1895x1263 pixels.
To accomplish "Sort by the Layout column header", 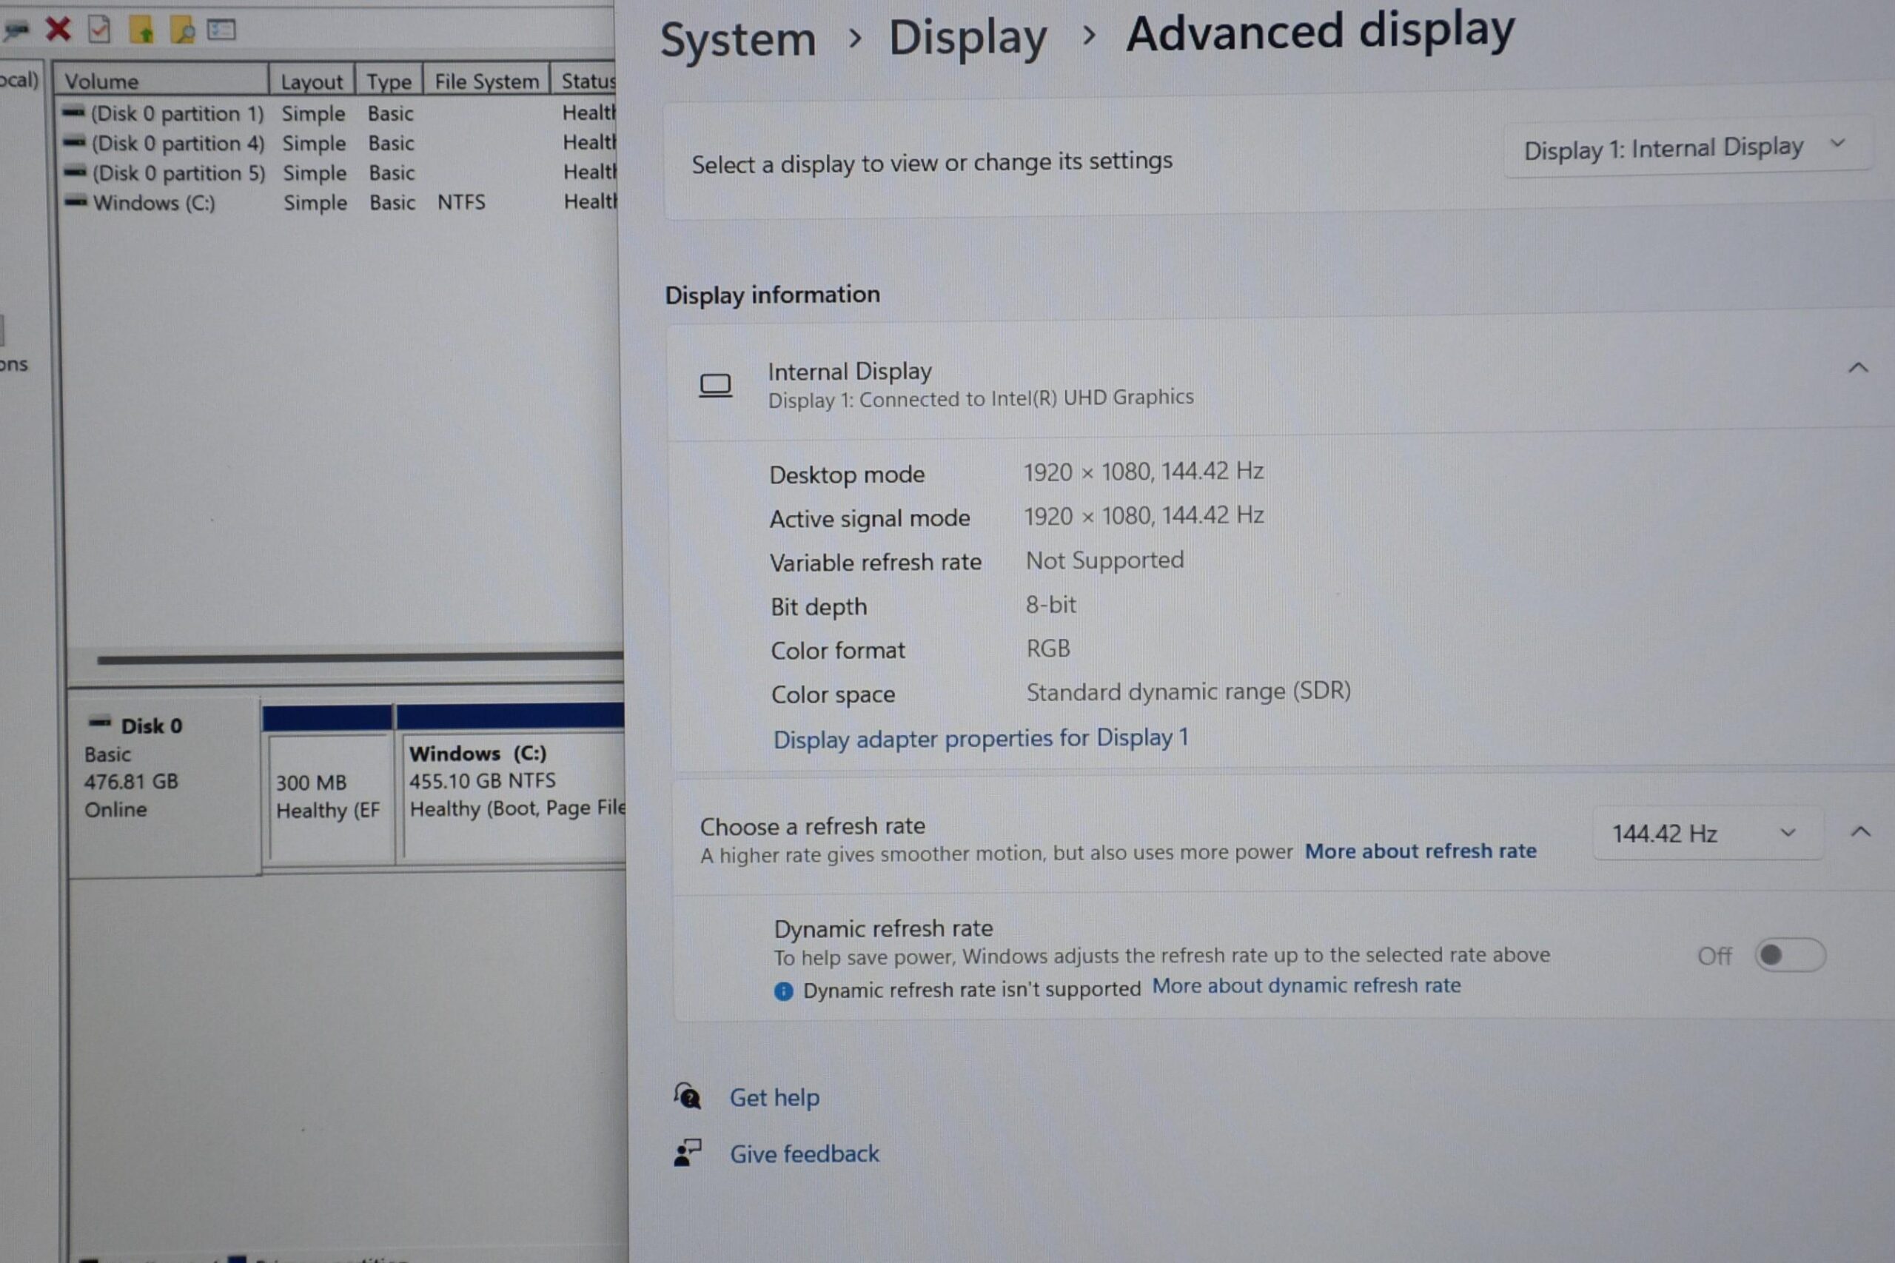I will [312, 81].
